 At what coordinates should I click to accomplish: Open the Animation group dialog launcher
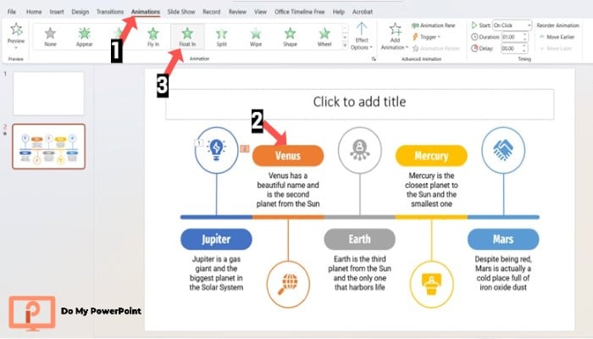pyautogui.click(x=374, y=59)
